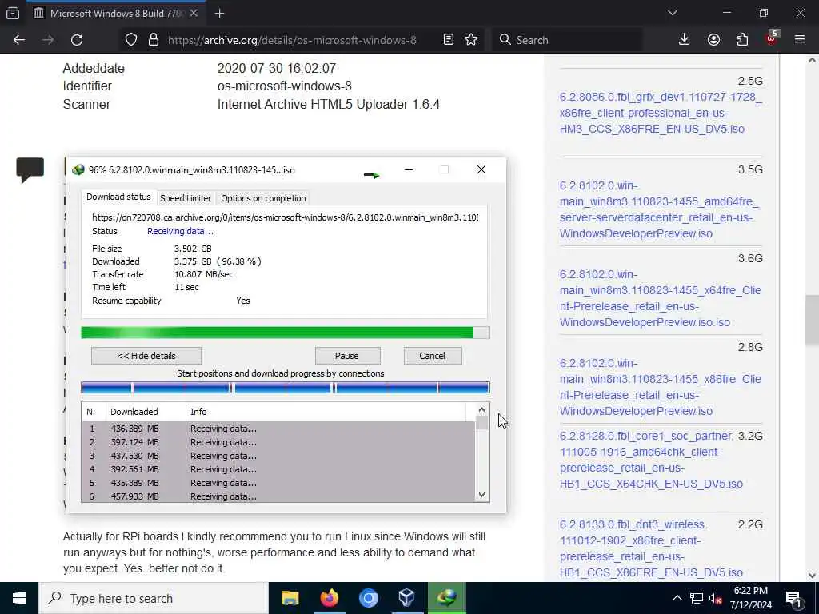The height and width of the screenshot is (614, 819).
Task: Close the Microsoft Windows 8 Build tab
Action: [194, 14]
